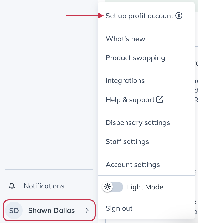
Task: Expand the chevron next to Shawn Dallas
Action: coord(87,210)
